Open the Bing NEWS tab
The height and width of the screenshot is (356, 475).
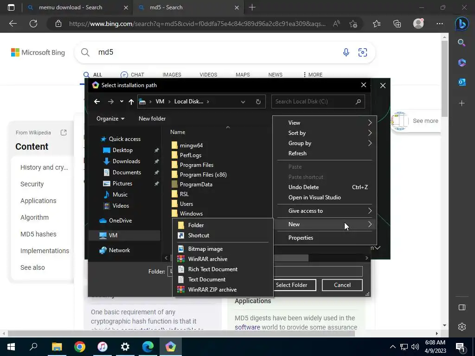click(275, 75)
